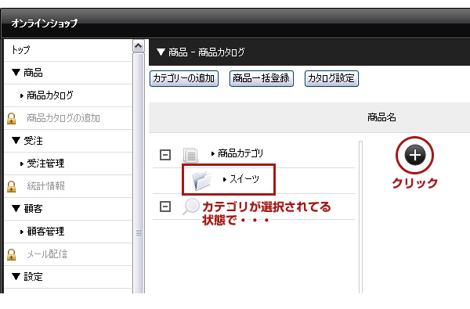Collapse the 商品 sidebar section
Image resolution: width=470 pixels, height=309 pixels.
coord(16,72)
